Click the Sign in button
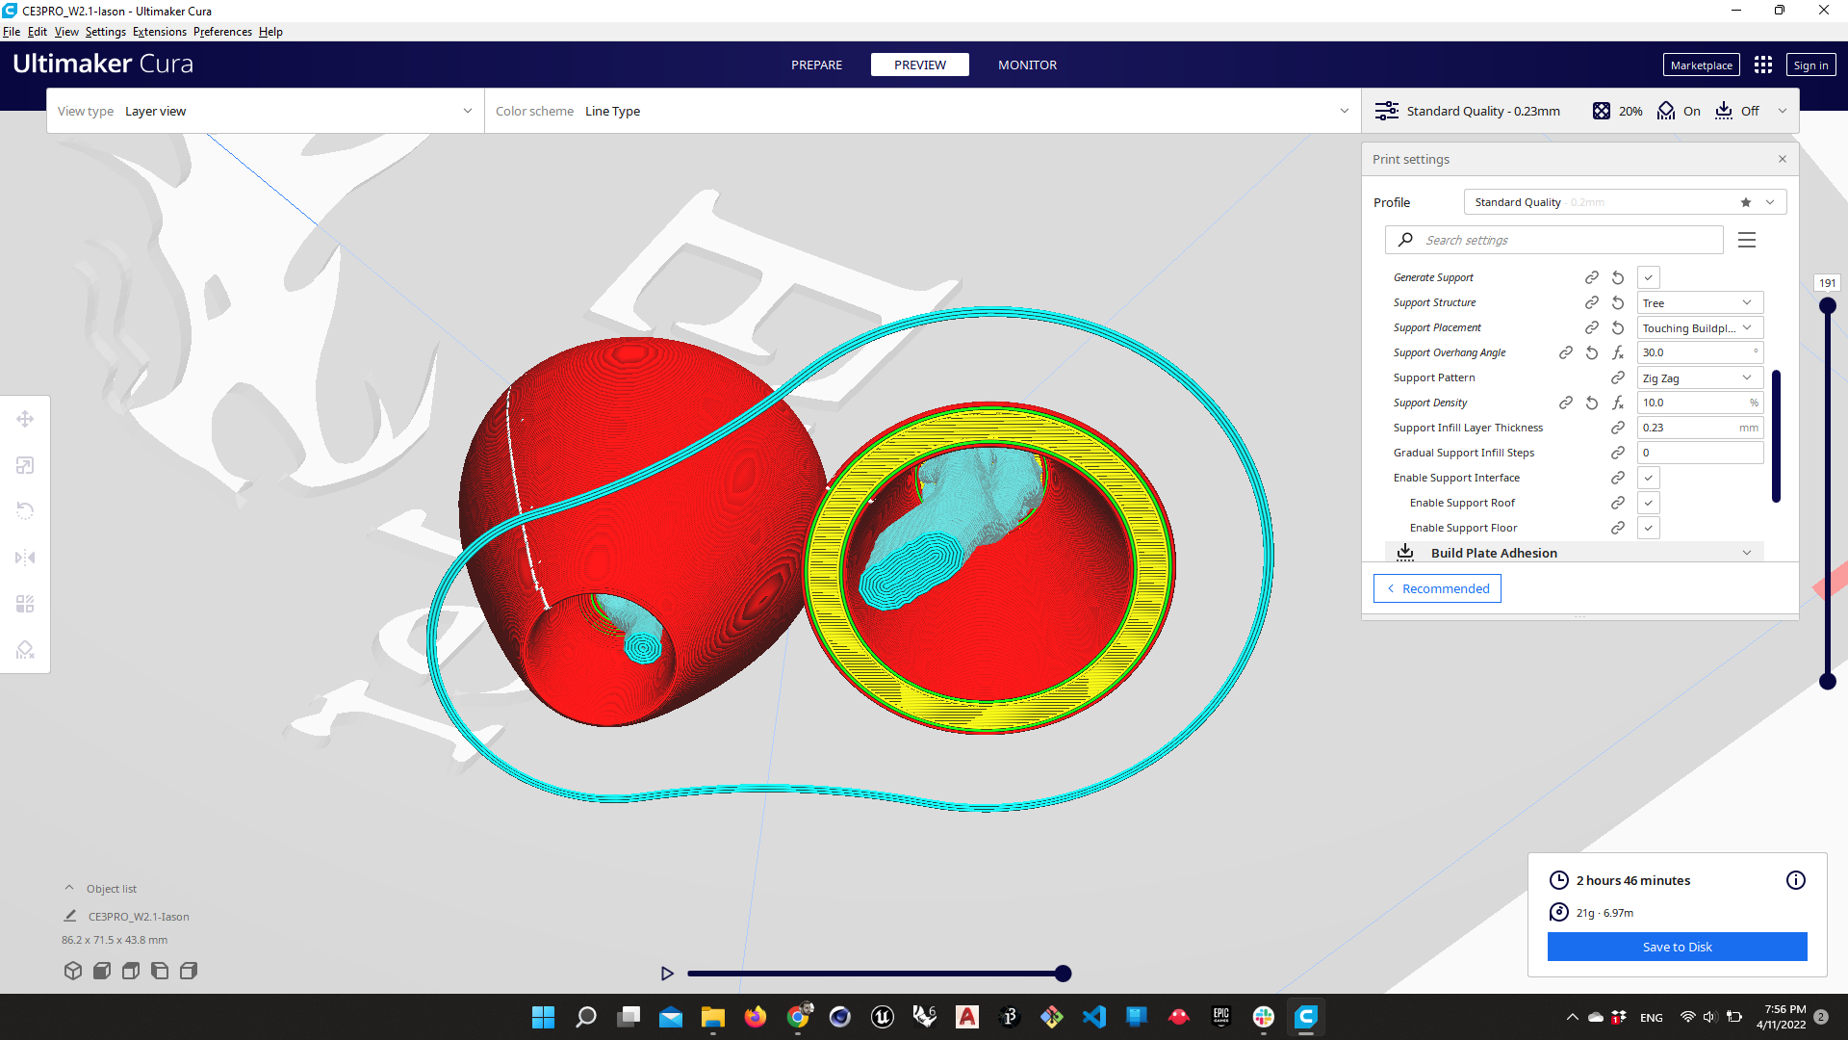1848x1040 pixels. click(x=1810, y=65)
